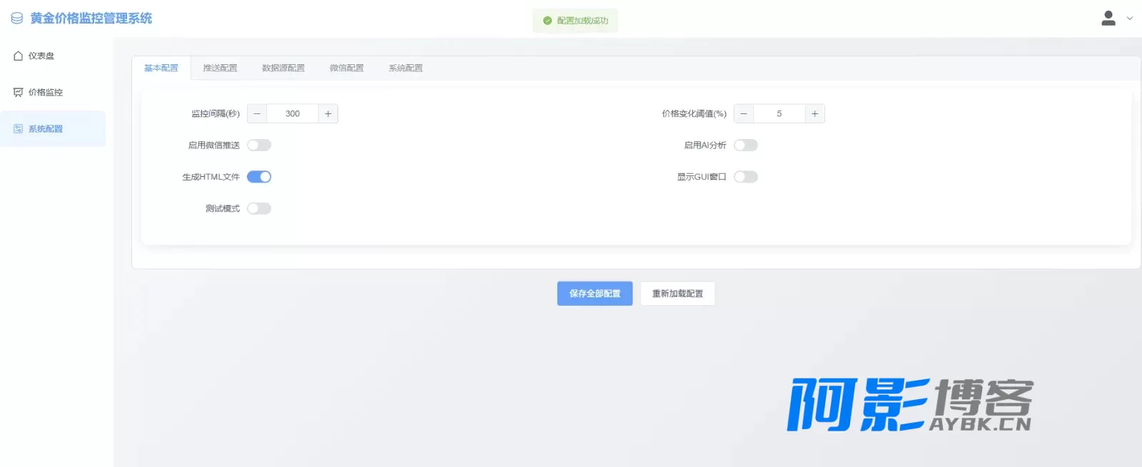Click the 价格变化阈值(%) label
The width and height of the screenshot is (1142, 467).
pos(694,113)
